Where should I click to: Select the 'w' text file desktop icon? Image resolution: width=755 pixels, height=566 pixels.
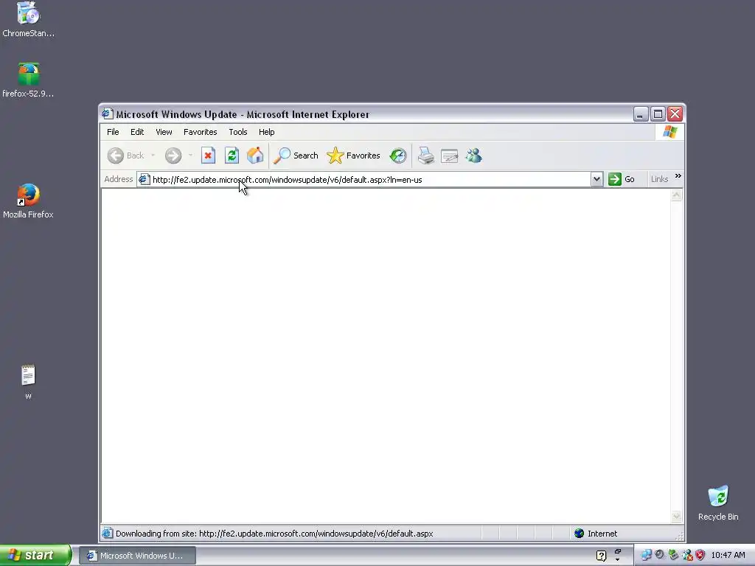pyautogui.click(x=28, y=382)
